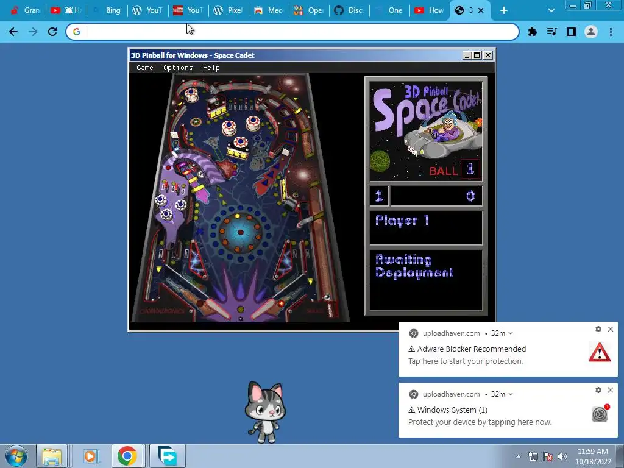Maximize the 3D Pinball window
This screenshot has width=624, height=468.
coord(477,55)
